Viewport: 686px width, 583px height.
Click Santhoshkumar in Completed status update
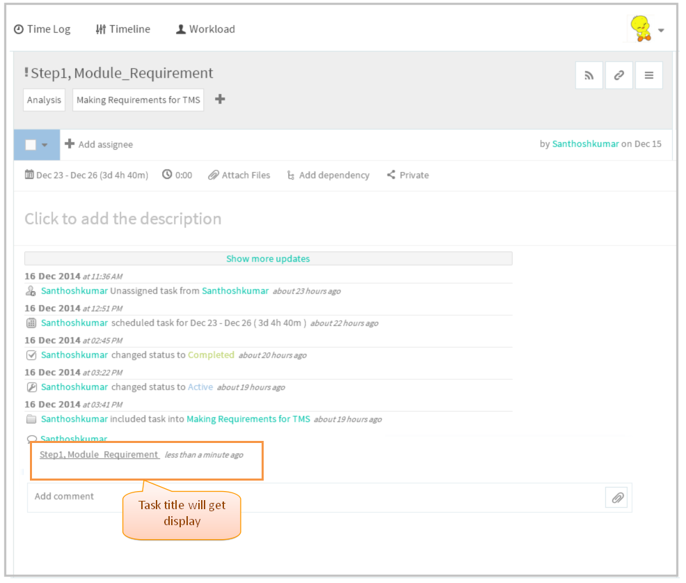click(x=74, y=355)
